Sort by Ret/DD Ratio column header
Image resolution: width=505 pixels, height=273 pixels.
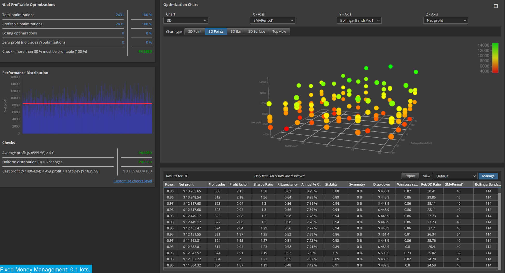click(x=431, y=184)
